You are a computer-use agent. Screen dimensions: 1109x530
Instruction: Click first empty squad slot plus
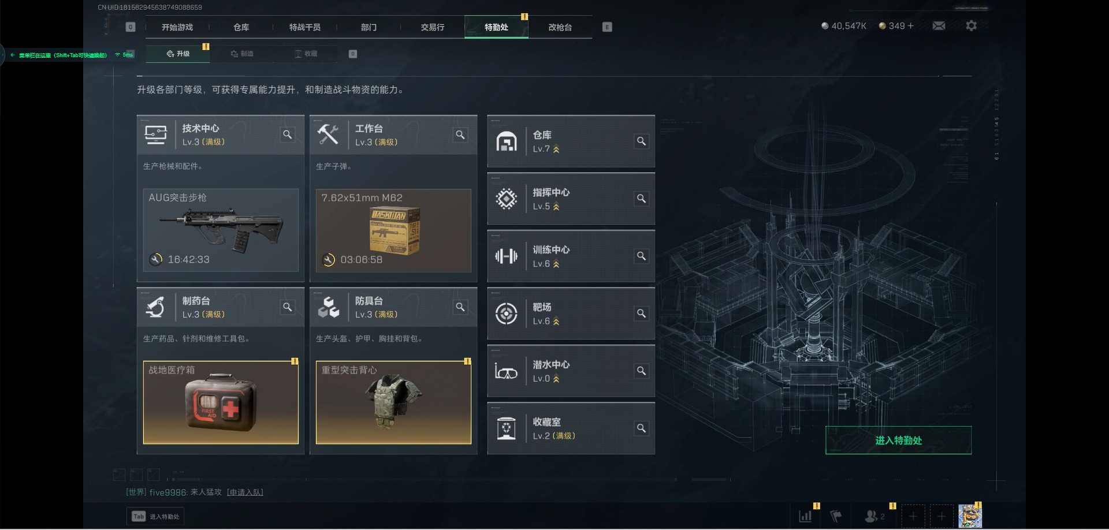click(913, 516)
